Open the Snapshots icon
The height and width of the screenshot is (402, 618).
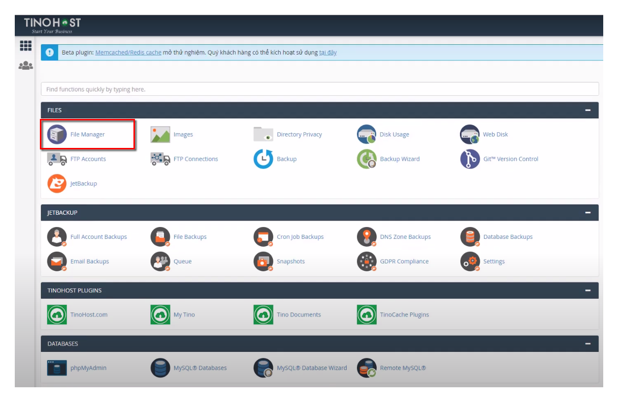[263, 261]
